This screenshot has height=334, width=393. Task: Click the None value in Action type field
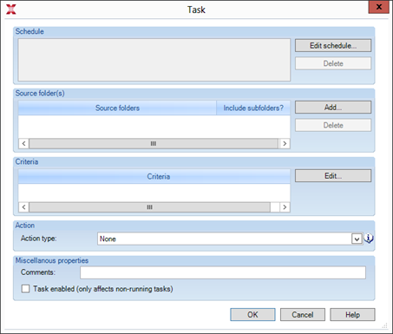click(x=108, y=239)
